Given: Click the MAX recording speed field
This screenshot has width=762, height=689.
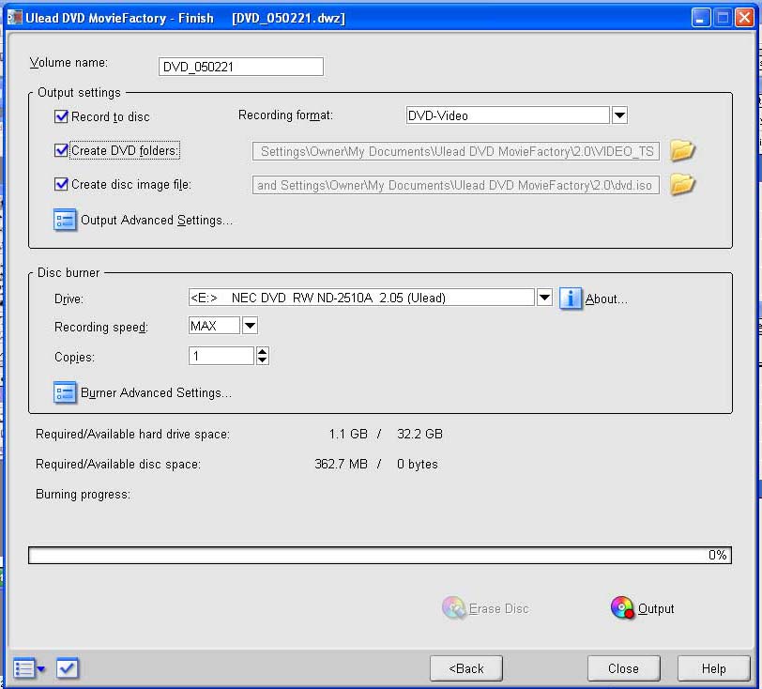Looking at the screenshot, I should coord(214,326).
